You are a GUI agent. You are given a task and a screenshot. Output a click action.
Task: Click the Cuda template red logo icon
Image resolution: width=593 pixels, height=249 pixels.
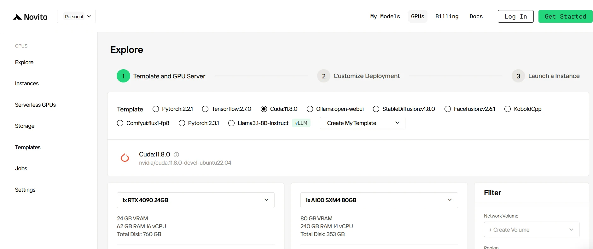[125, 158]
